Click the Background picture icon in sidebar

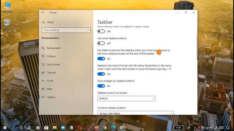43,48
